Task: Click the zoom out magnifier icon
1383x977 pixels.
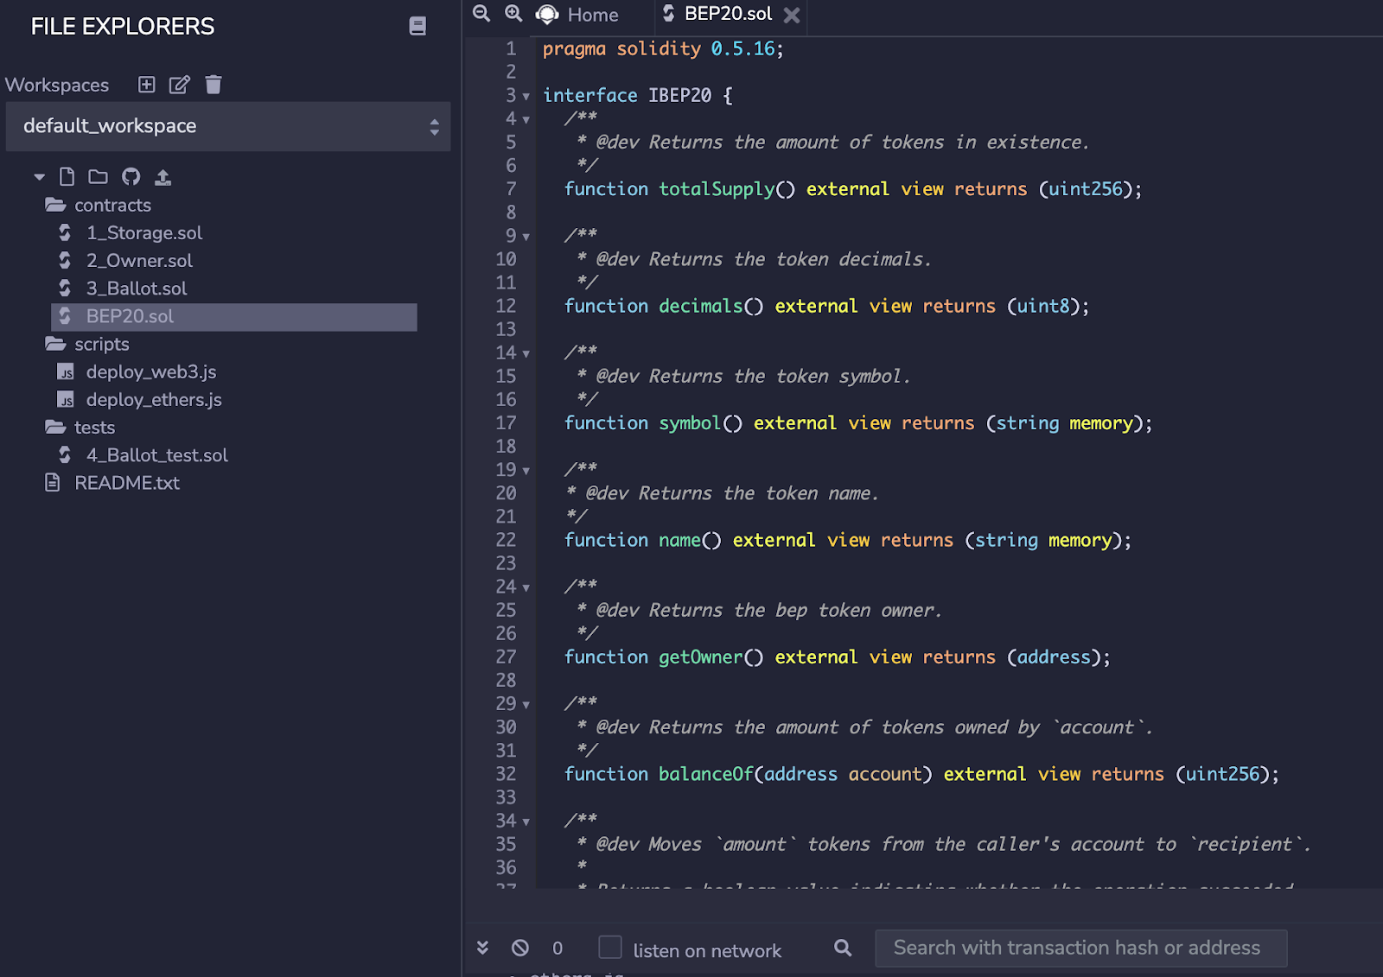Action: point(481,13)
